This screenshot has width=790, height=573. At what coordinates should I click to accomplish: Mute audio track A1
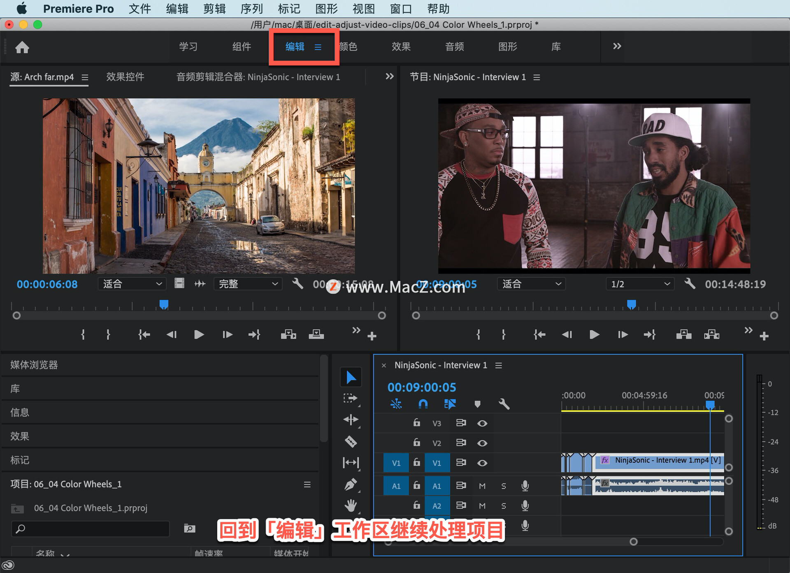click(x=482, y=486)
